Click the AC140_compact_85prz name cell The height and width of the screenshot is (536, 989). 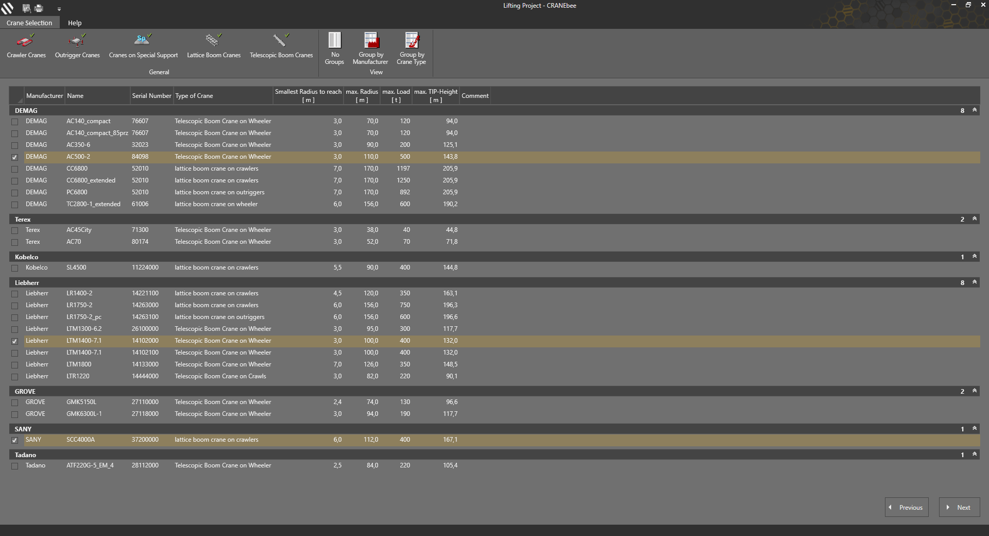[x=97, y=133]
